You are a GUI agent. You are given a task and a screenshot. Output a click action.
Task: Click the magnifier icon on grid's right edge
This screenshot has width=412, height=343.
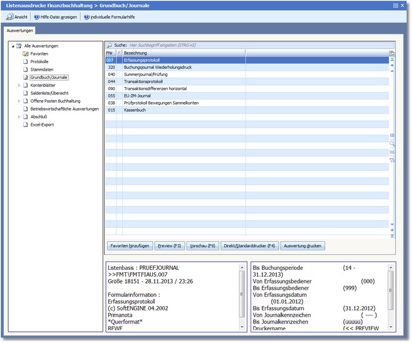[x=392, y=143]
